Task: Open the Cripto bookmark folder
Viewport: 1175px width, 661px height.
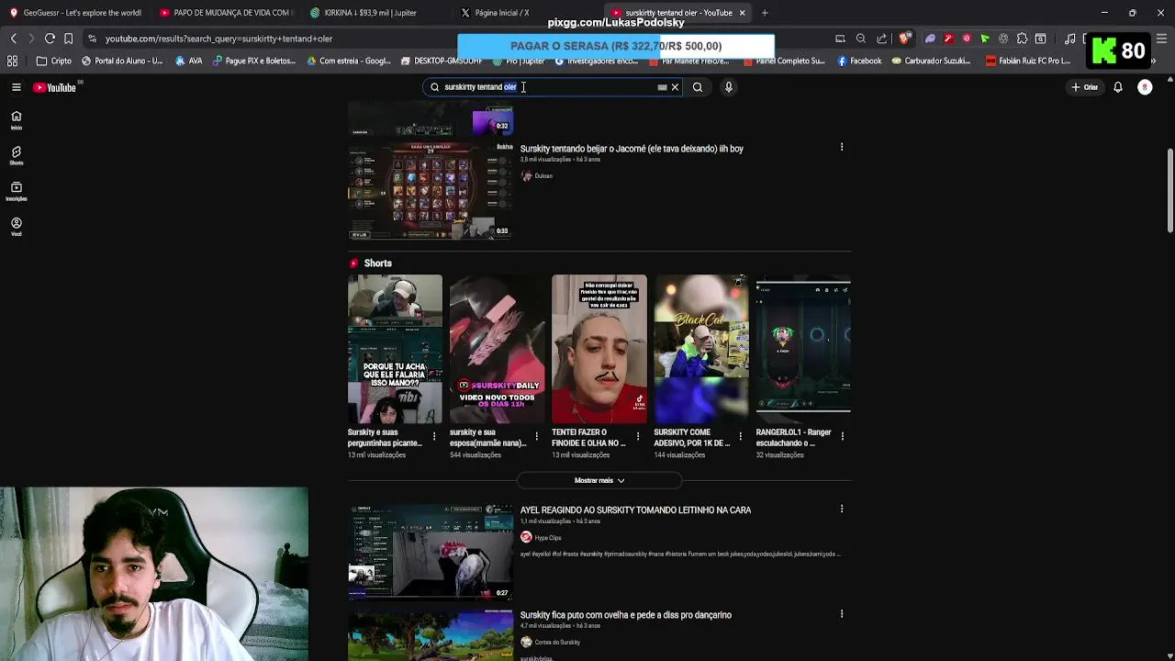Action: [54, 61]
